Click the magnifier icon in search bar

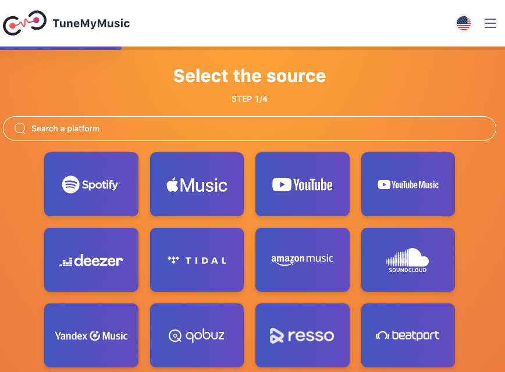click(20, 128)
